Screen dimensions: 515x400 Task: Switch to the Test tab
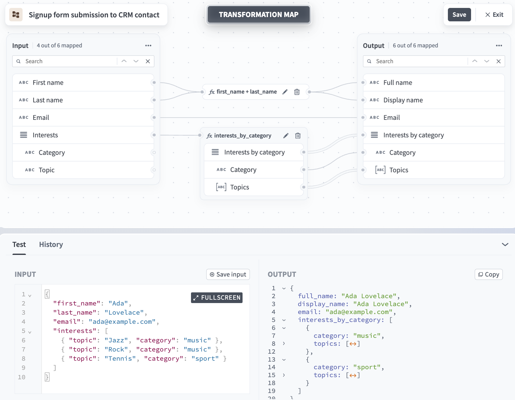point(19,245)
